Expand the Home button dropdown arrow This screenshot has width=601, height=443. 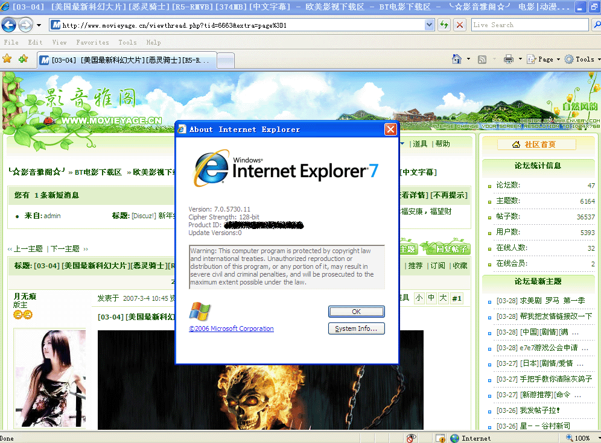tap(468, 59)
